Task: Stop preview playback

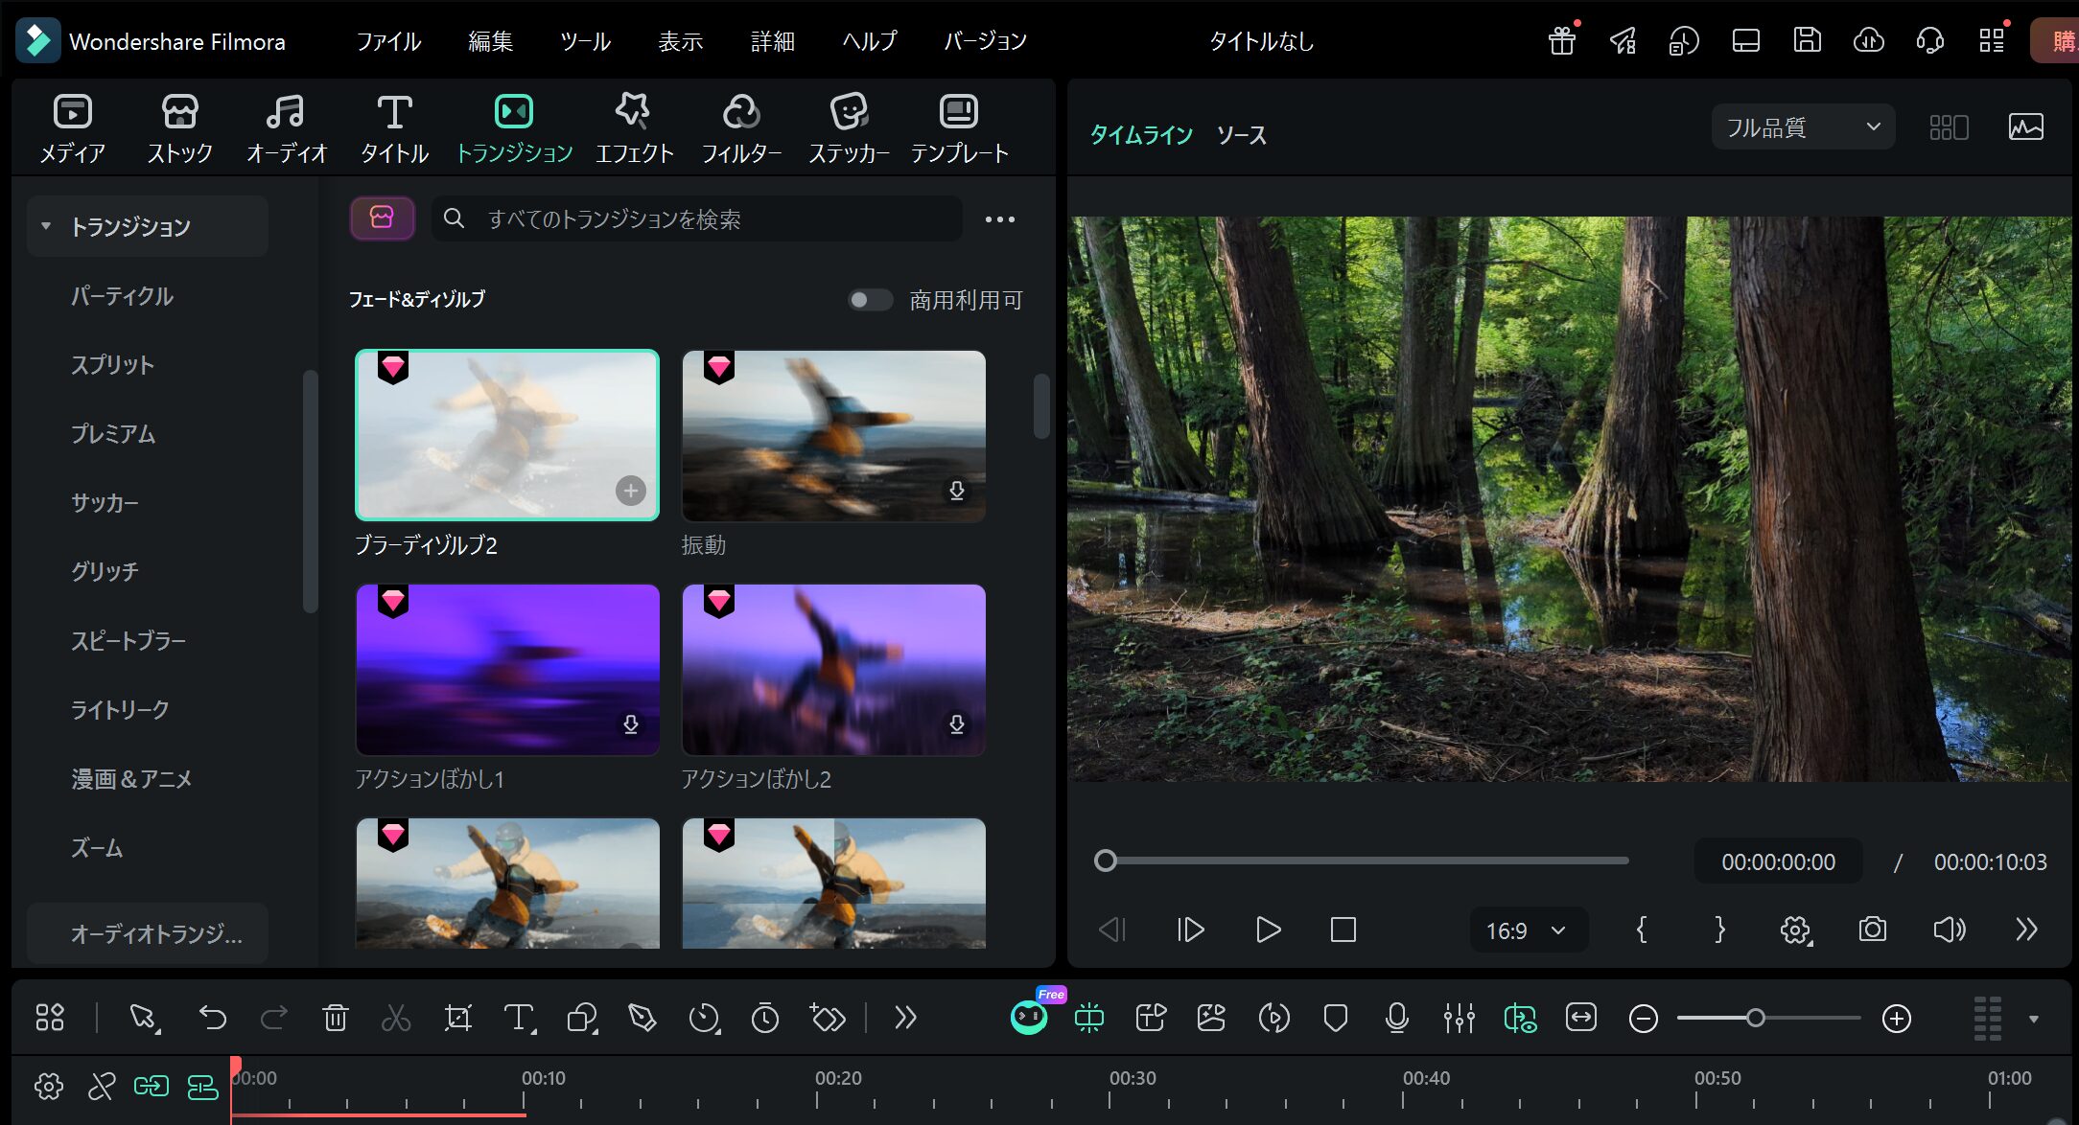Action: [x=1343, y=930]
